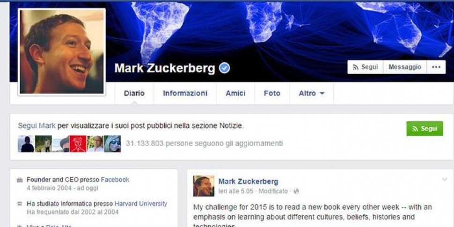Open the Harvard University link
Viewport: 454px width, 227px height.
coord(141,204)
